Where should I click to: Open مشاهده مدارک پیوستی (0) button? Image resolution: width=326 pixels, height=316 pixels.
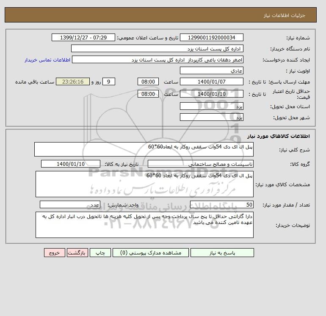(151, 252)
